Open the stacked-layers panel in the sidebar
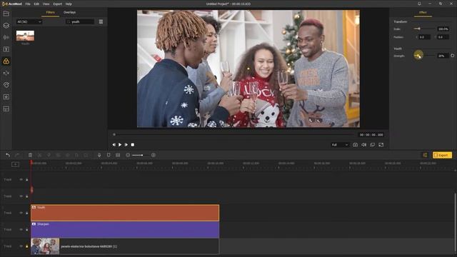The width and height of the screenshot is (457, 257). (x=6, y=26)
